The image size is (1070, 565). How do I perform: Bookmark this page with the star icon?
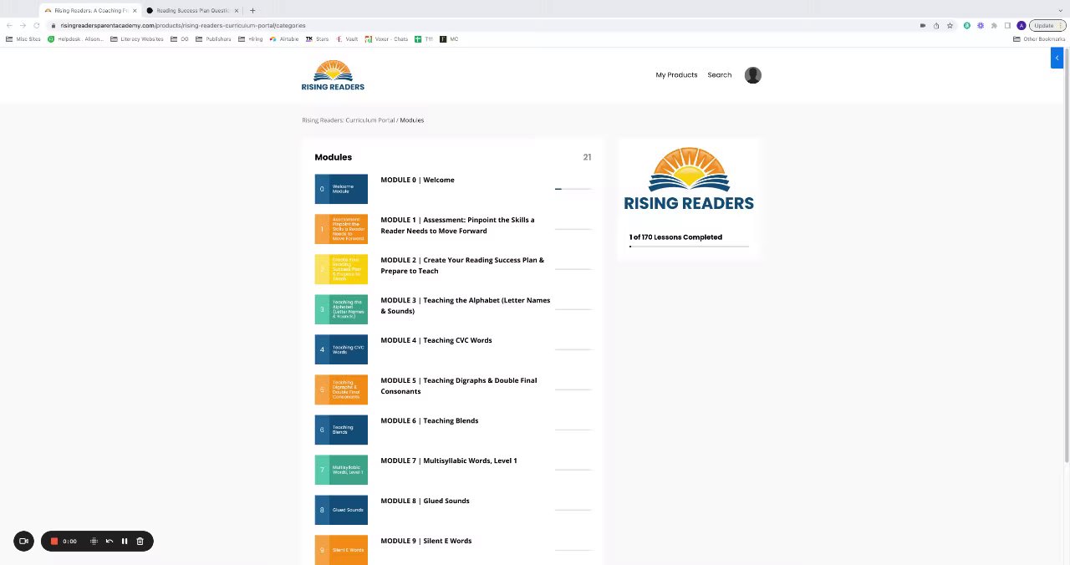point(950,25)
